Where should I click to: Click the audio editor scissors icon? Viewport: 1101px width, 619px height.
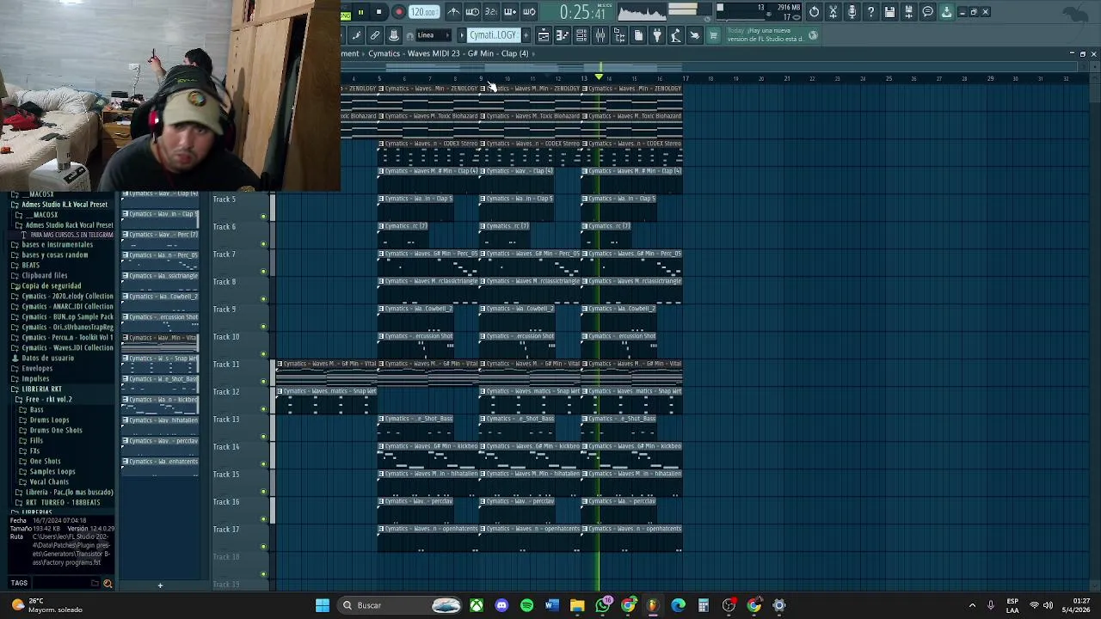(833, 12)
